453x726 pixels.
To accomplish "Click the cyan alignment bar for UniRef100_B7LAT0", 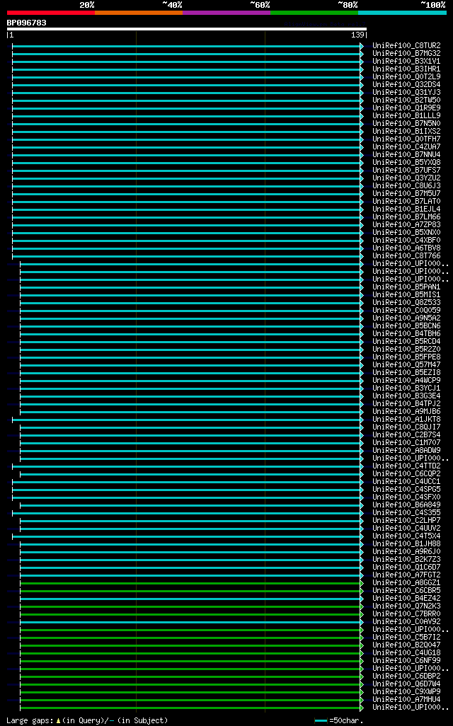I will tap(187, 202).
